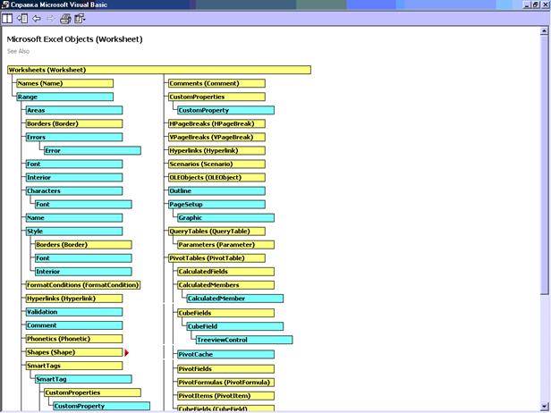Open Hyperlinks (Hyperlink) in the right column
Screen dimensions: 551x413
coord(216,151)
